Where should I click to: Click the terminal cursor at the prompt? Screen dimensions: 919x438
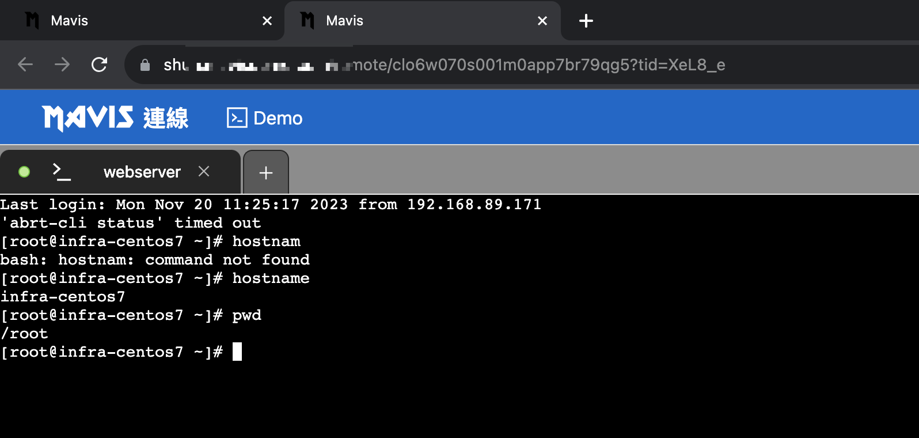(x=237, y=352)
